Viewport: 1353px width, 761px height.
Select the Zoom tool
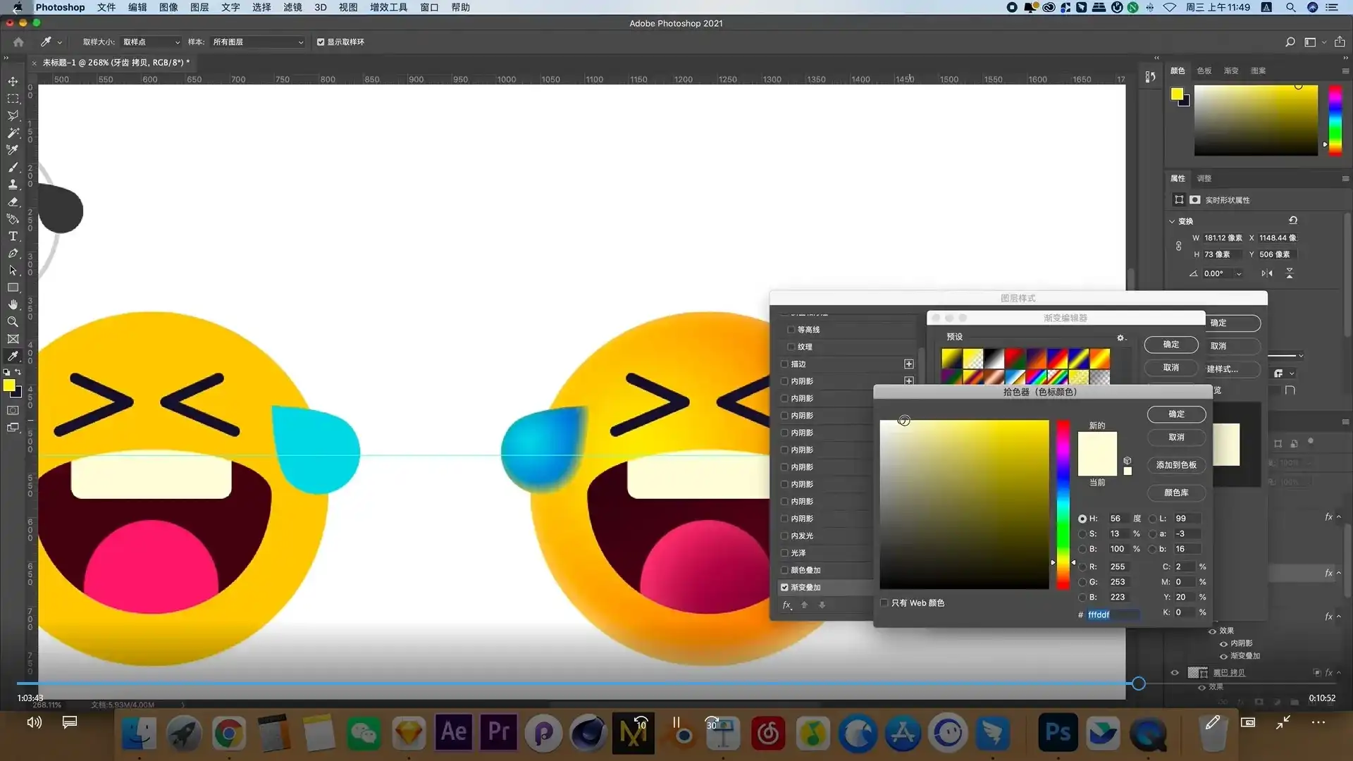point(13,322)
